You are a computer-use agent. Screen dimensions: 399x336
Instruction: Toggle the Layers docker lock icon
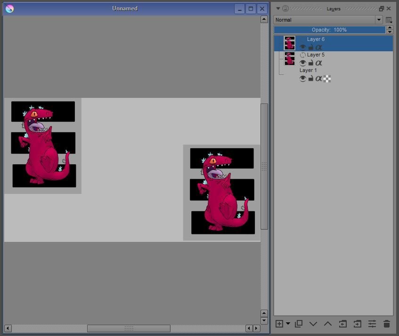[285, 8]
